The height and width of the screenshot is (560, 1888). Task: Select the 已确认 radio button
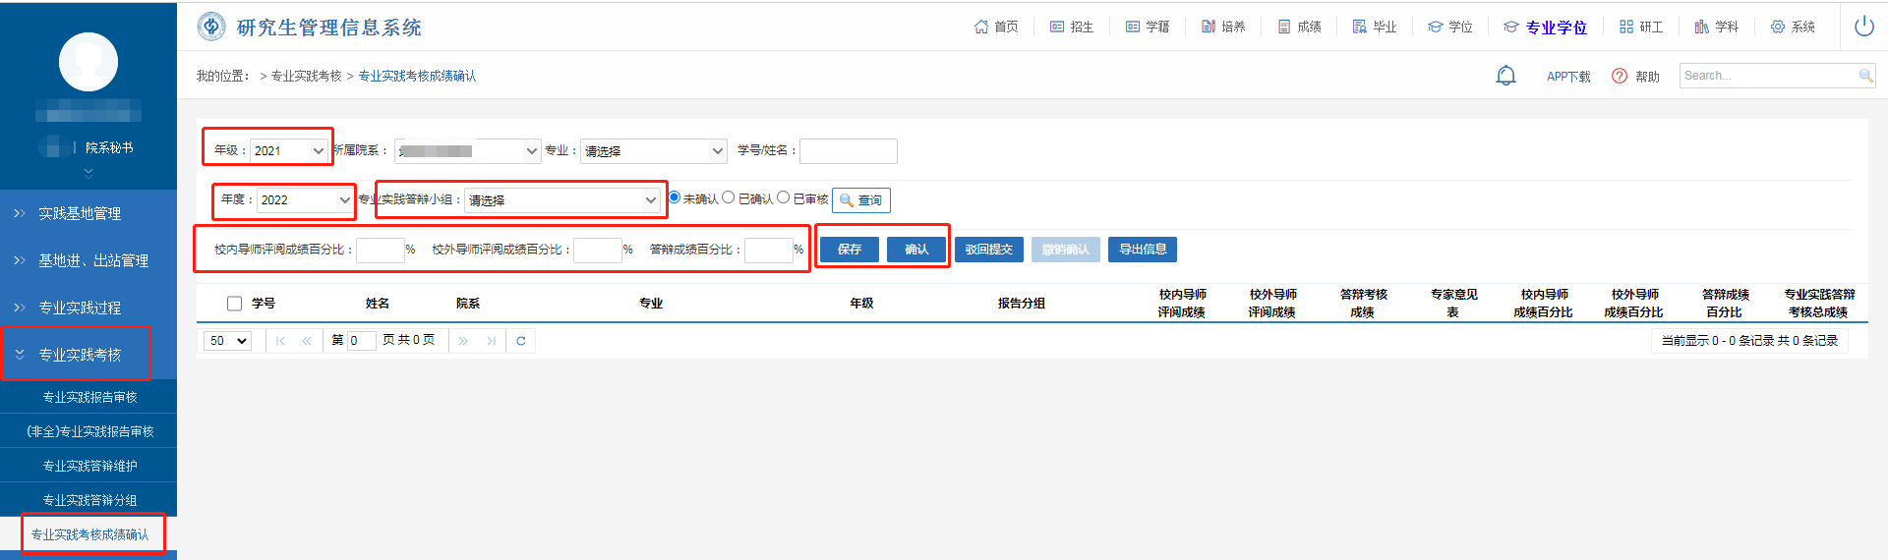[729, 197]
